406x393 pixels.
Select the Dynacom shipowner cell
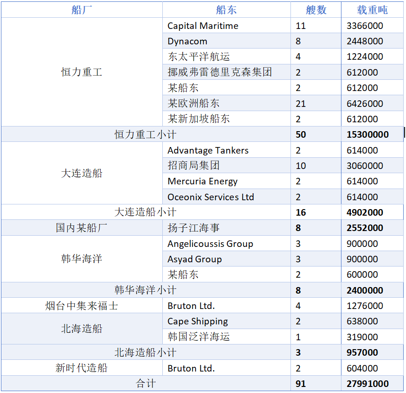click(188, 41)
